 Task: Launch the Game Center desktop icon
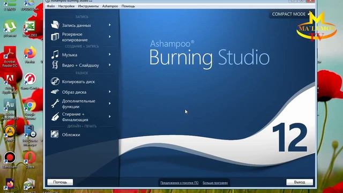tap(30, 81)
